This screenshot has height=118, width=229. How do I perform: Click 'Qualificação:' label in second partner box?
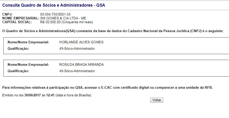pyautogui.click(x=18, y=71)
